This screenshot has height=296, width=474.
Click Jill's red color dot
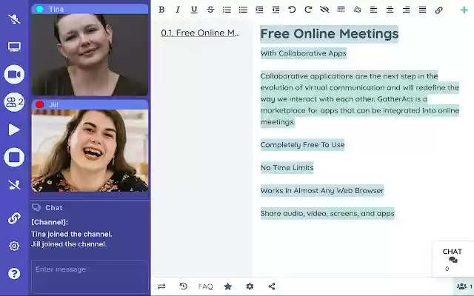(39, 104)
